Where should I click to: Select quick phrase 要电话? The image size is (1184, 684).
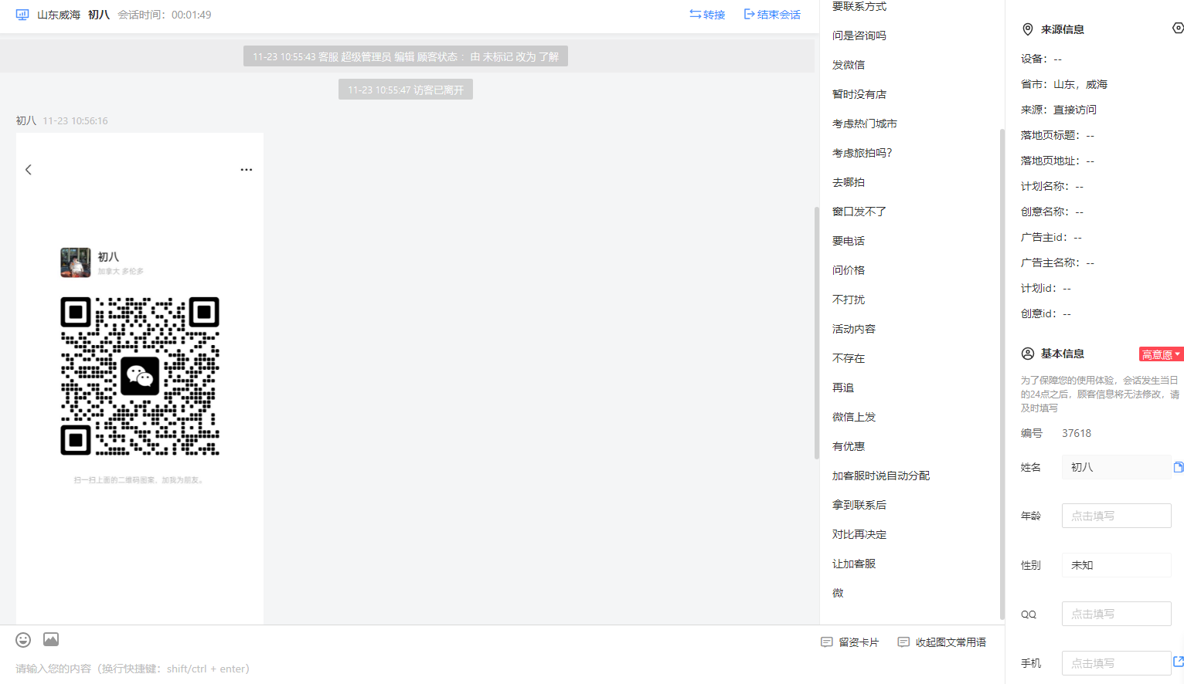[849, 241]
